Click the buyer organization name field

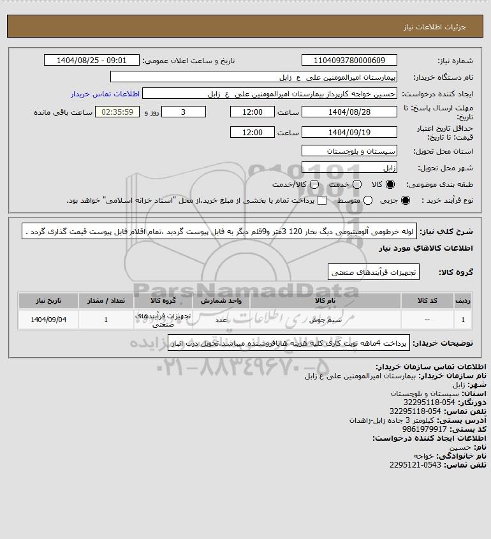click(x=254, y=77)
